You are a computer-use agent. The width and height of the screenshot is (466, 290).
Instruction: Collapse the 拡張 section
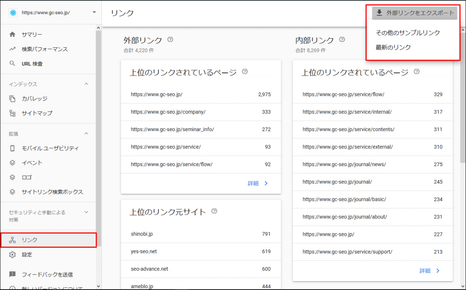86,133
